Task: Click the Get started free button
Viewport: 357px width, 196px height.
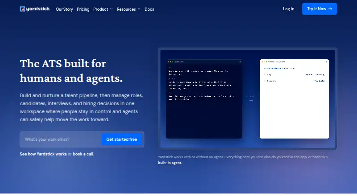Action: pos(121,139)
